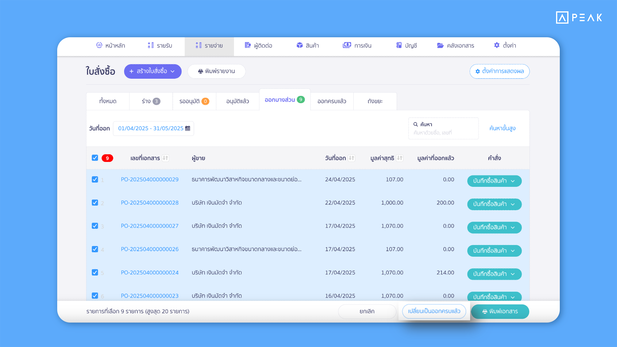Open the หน้าหลัก (home) menu
This screenshot has height=347, width=617.
[111, 46]
